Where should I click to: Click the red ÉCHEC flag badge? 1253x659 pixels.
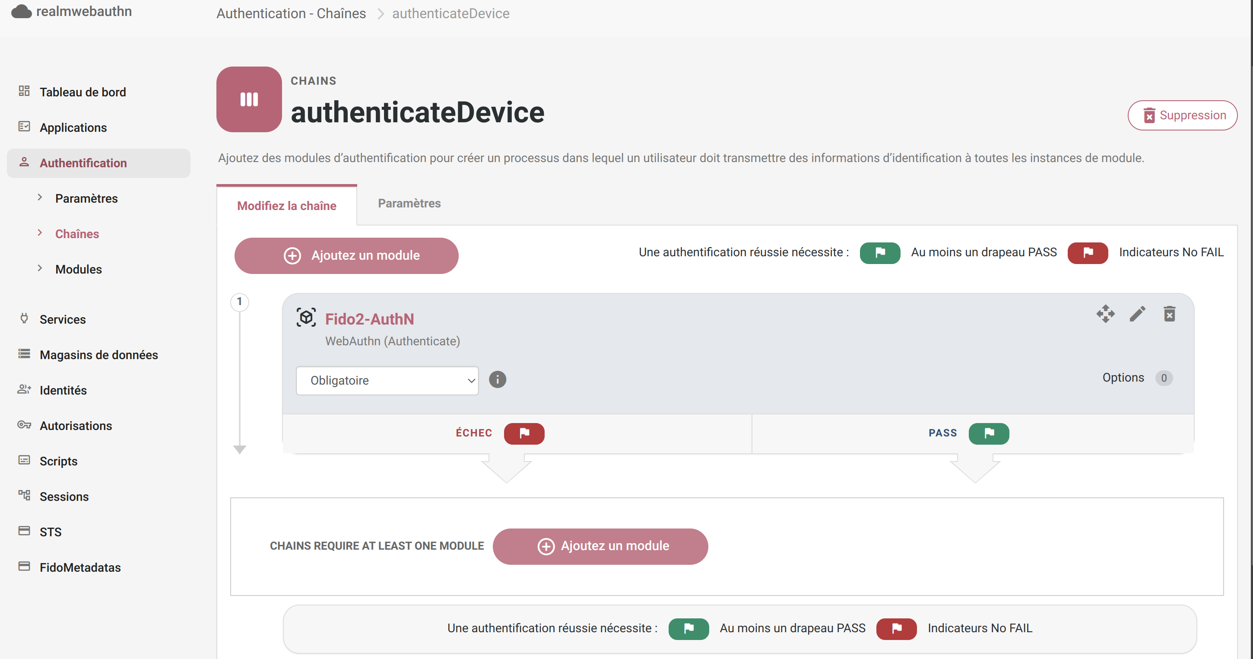click(524, 433)
